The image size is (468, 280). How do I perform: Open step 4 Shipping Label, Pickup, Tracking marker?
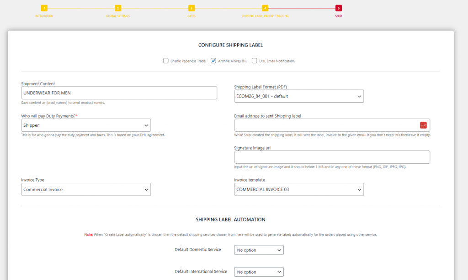click(265, 8)
